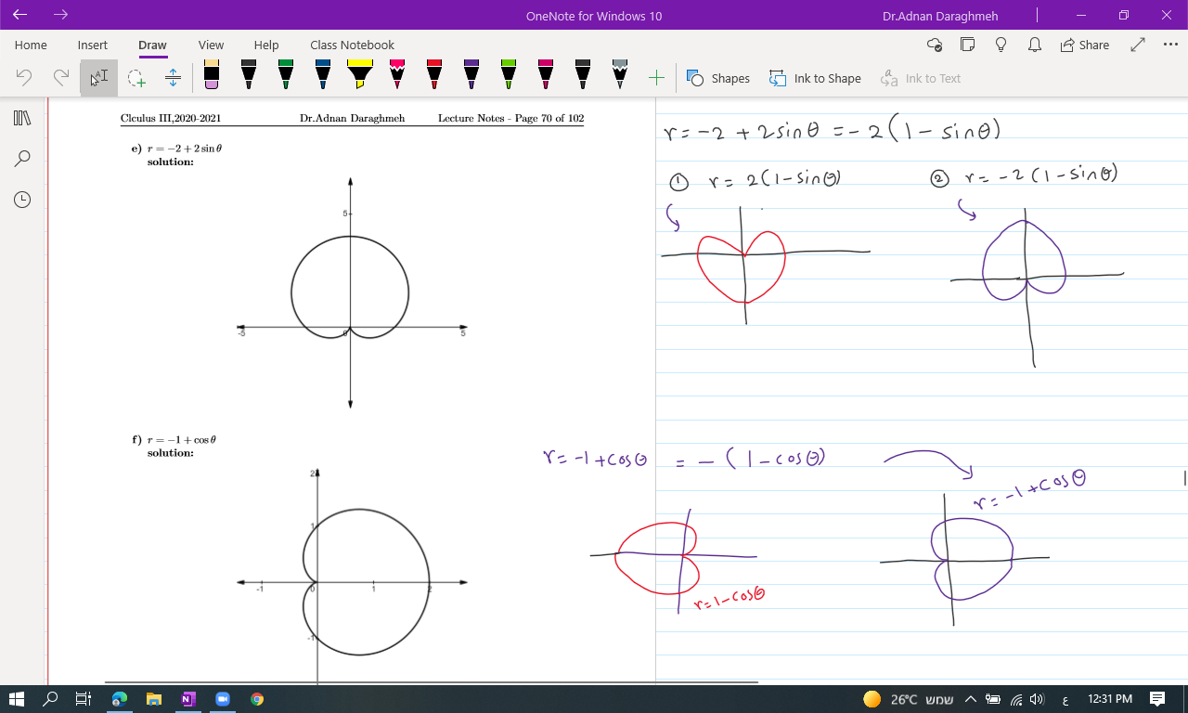
Task: Open the Settings and More menu
Action: [x=1169, y=45]
